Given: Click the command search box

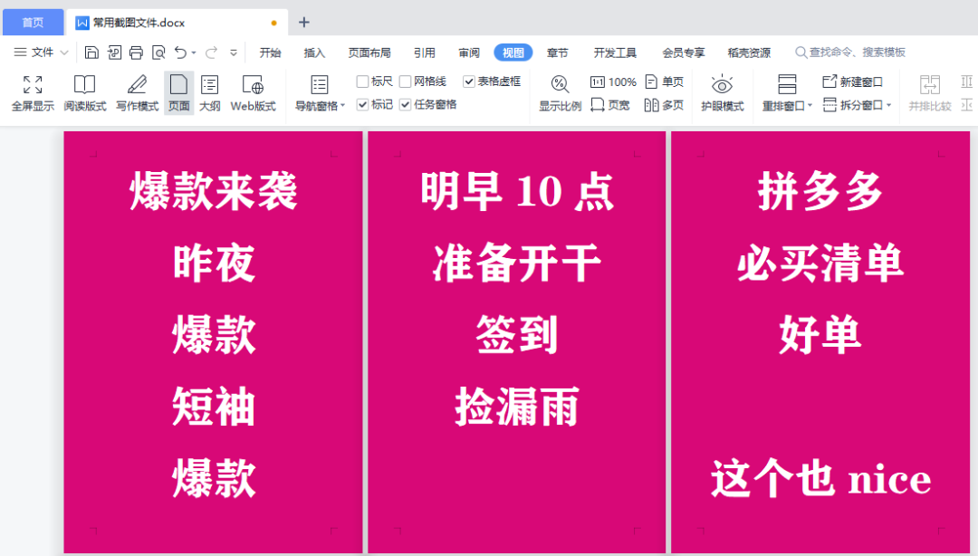Looking at the screenshot, I should coord(850,53).
